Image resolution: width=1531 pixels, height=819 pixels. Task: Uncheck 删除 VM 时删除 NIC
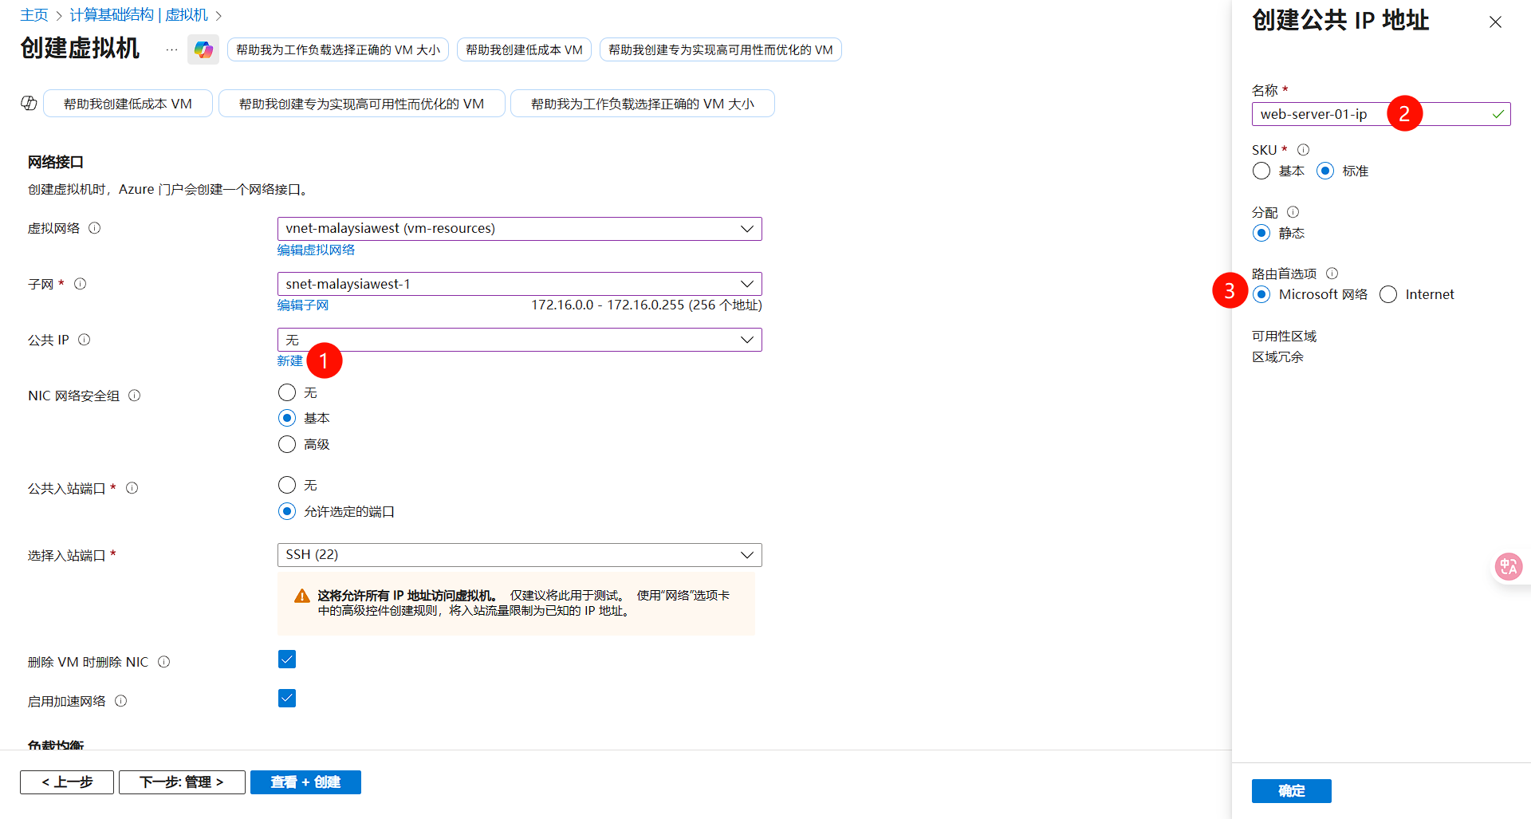[x=287, y=659]
